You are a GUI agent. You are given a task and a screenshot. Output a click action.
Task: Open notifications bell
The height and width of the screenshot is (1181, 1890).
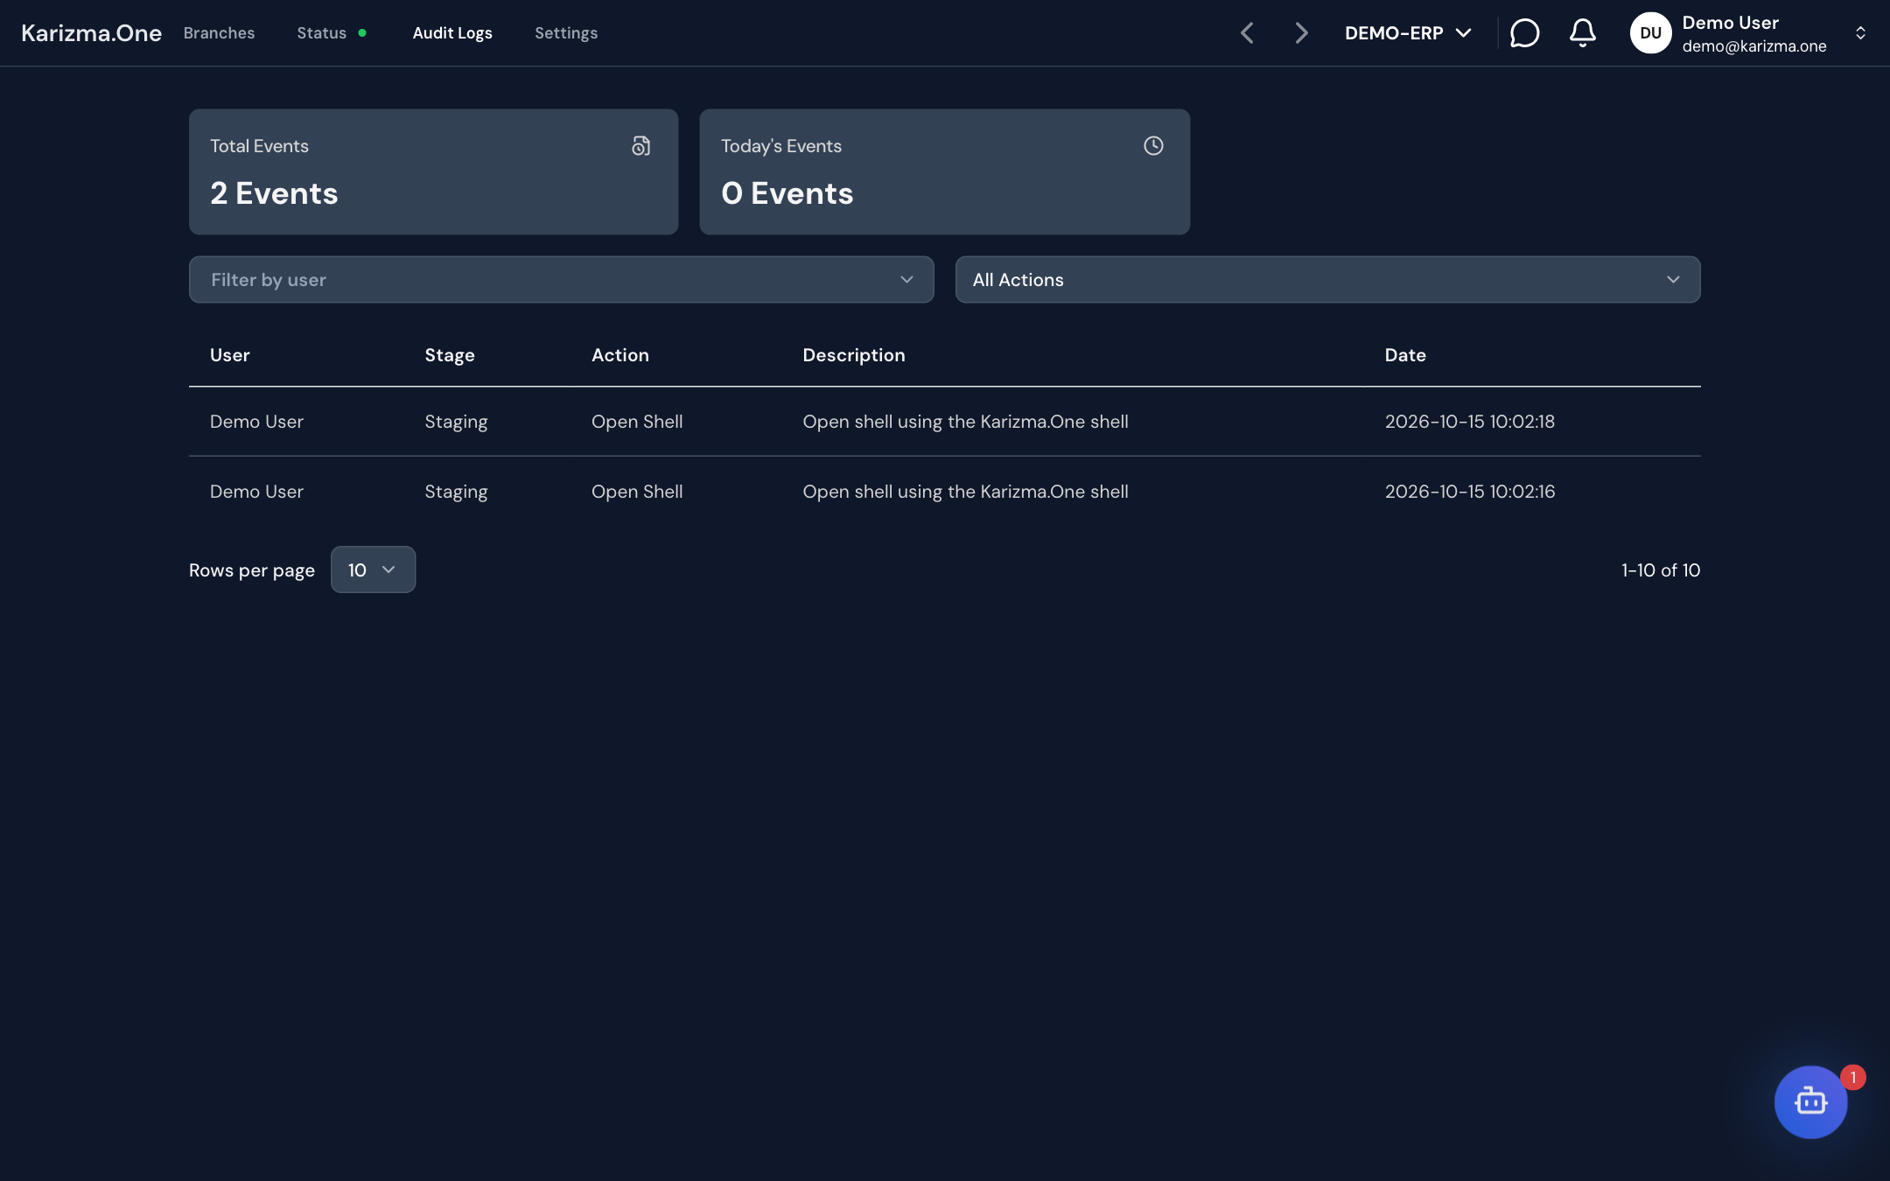pos(1582,32)
